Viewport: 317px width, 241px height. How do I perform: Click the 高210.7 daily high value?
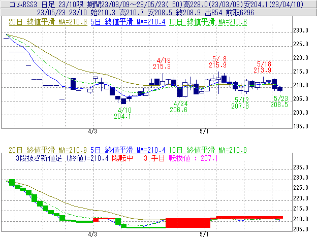coord(132,13)
